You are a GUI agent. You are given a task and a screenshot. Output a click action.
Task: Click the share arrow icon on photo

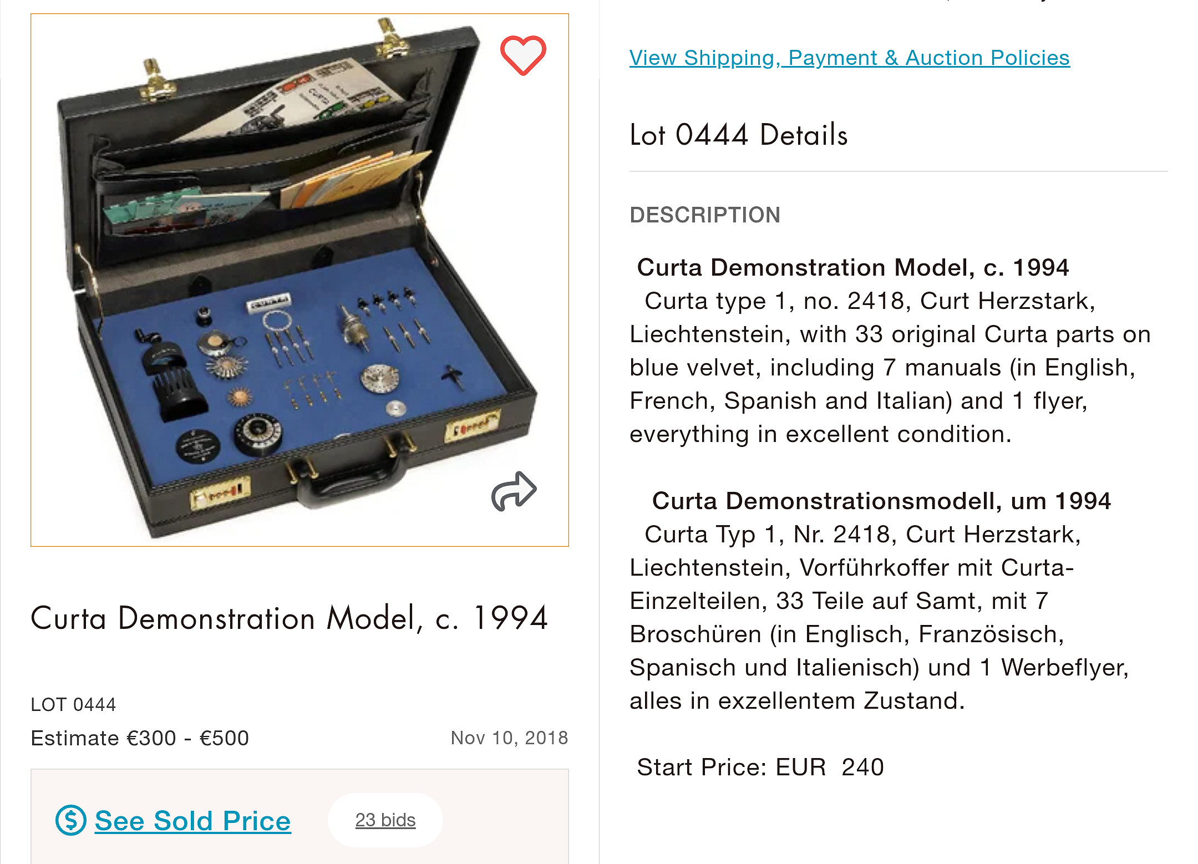514,491
